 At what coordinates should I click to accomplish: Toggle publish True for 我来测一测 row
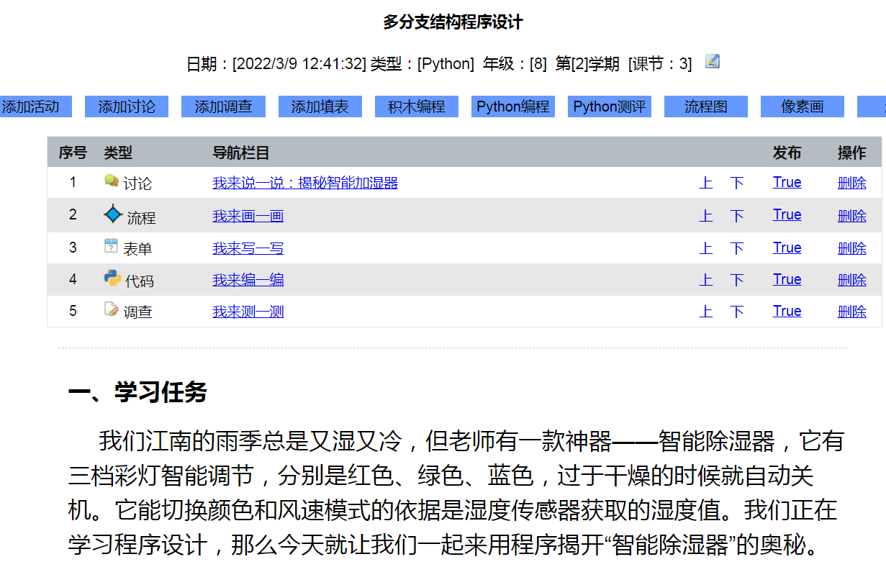(x=787, y=311)
